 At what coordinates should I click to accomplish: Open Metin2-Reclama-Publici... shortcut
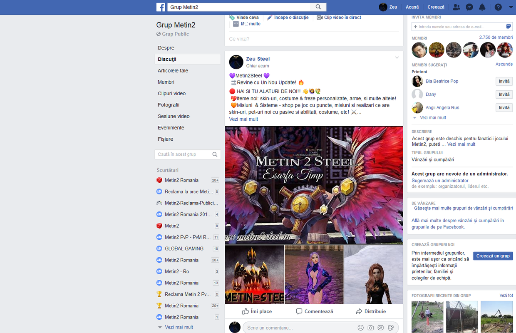point(191,203)
